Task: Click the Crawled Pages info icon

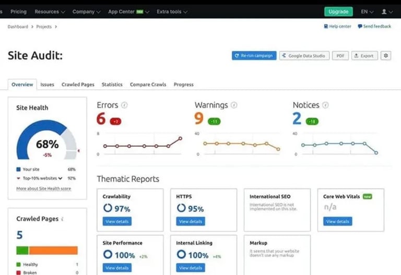Action: (63, 219)
